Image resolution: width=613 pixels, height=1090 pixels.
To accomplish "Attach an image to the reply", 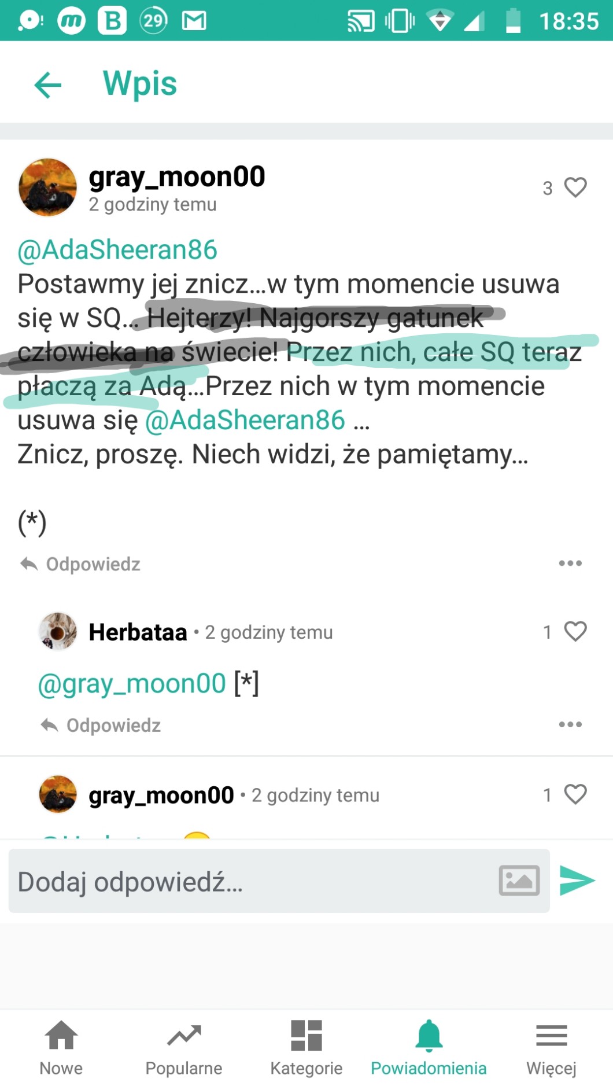I will coord(519,881).
